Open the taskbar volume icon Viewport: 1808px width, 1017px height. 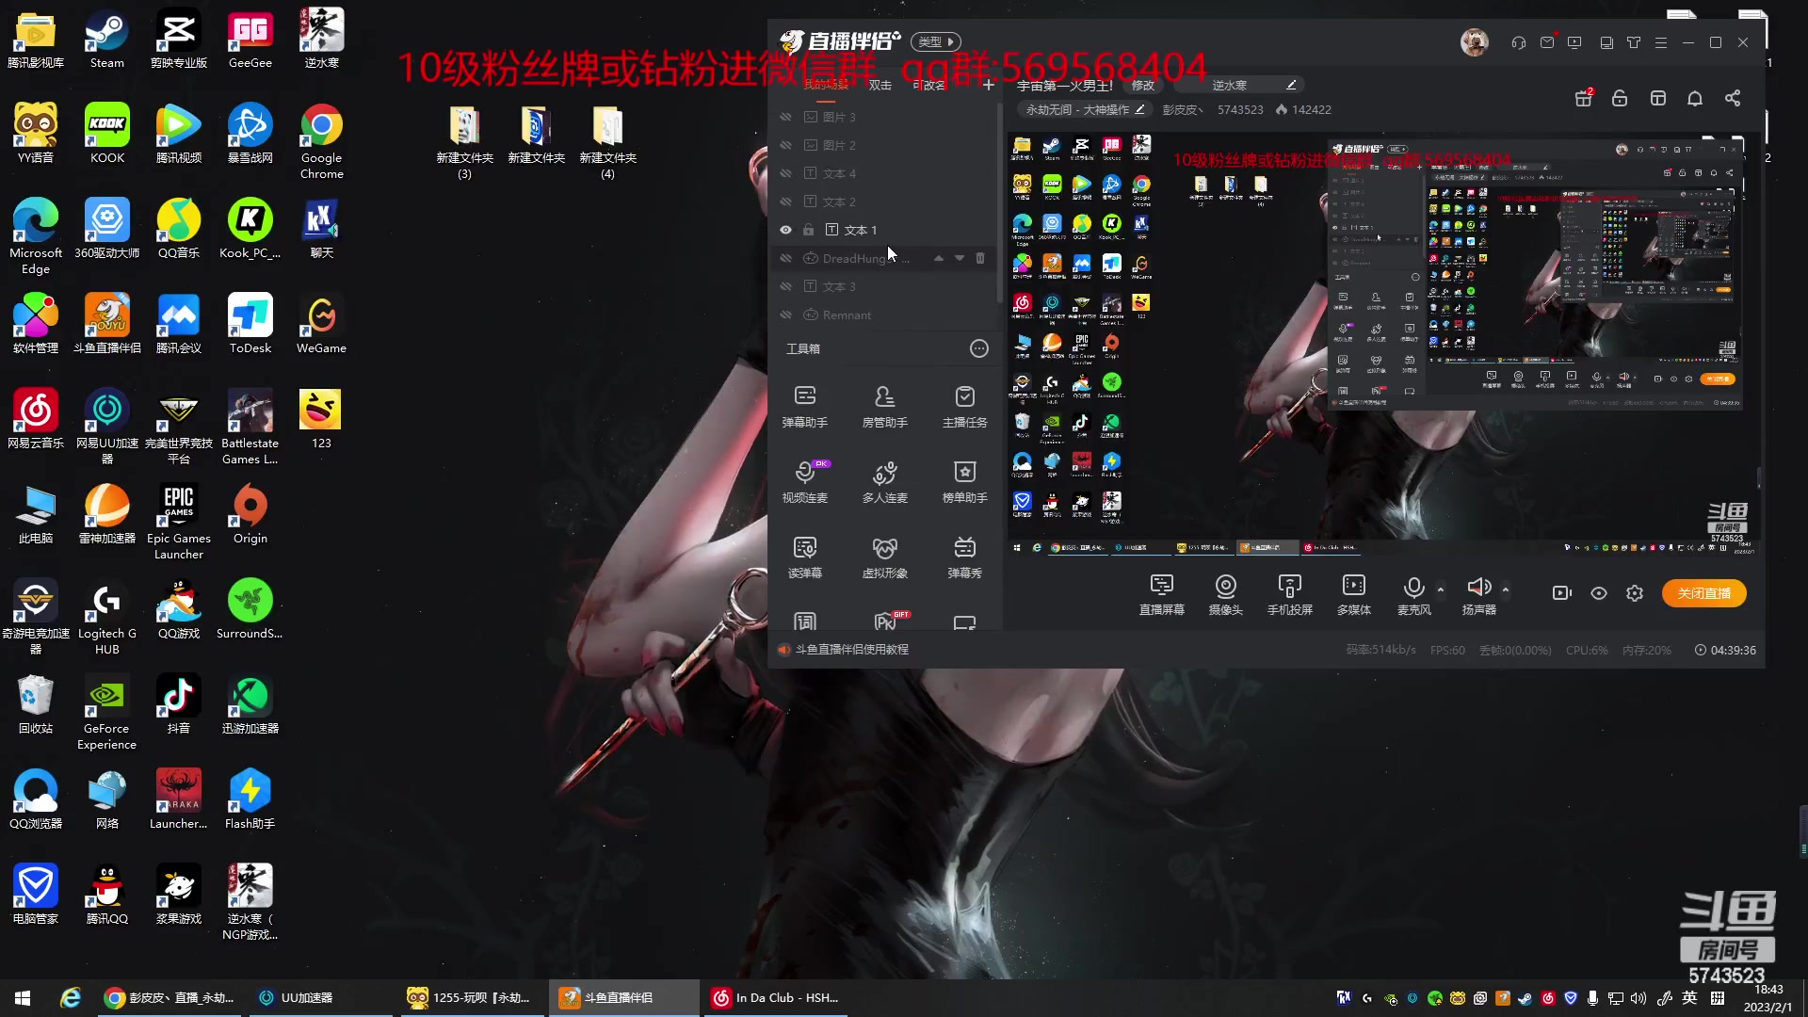tap(1638, 998)
